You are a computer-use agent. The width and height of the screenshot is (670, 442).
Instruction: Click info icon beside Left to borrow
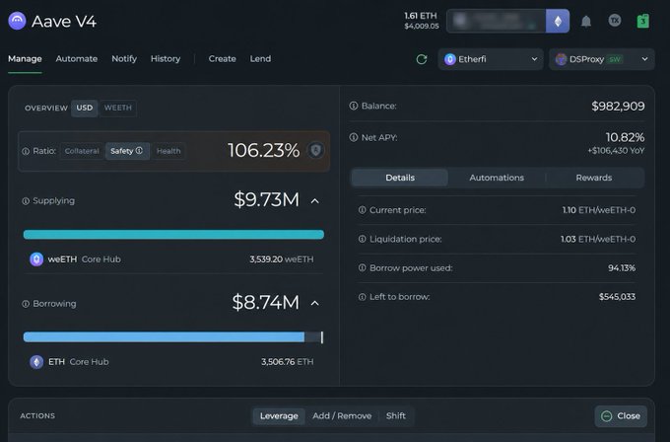tap(362, 297)
